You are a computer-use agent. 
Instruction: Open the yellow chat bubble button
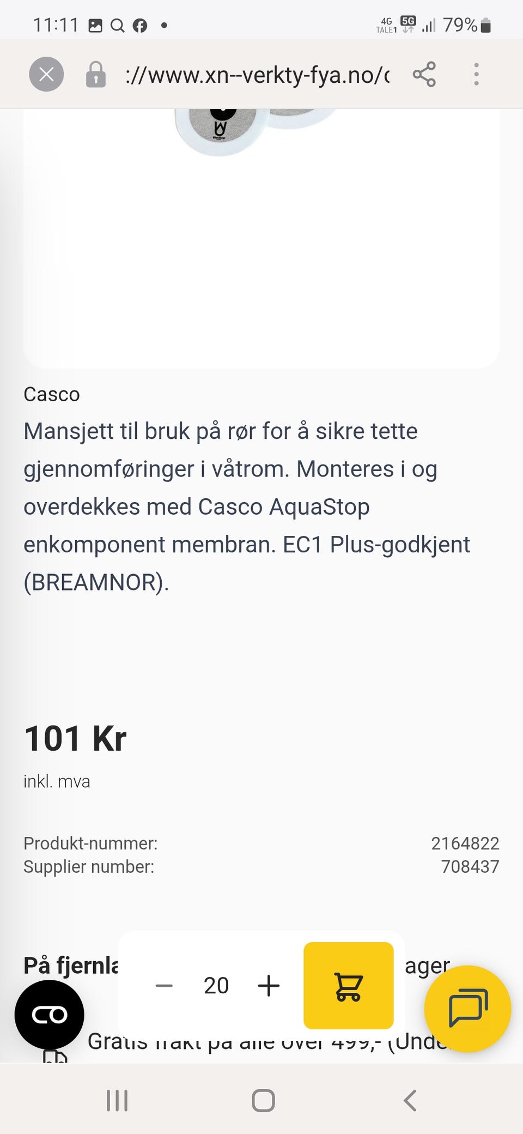[467, 1009]
